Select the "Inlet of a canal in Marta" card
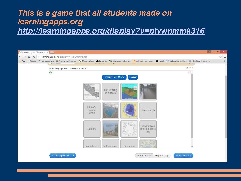This screenshot has height=181, width=241. coord(92,110)
